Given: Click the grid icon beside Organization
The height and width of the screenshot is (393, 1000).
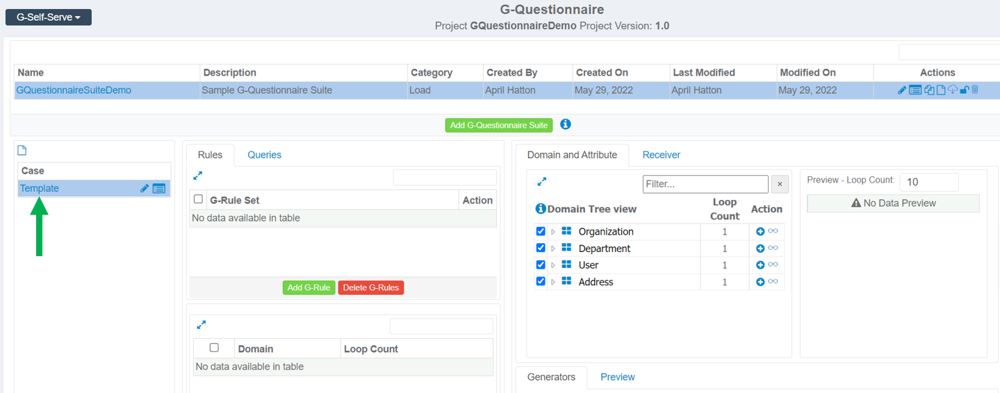Looking at the screenshot, I should point(566,231).
